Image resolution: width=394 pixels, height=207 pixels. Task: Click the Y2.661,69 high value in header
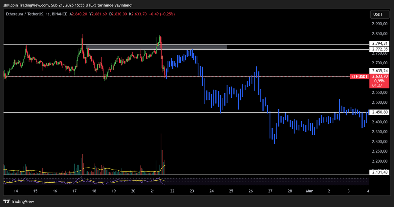click(98, 14)
